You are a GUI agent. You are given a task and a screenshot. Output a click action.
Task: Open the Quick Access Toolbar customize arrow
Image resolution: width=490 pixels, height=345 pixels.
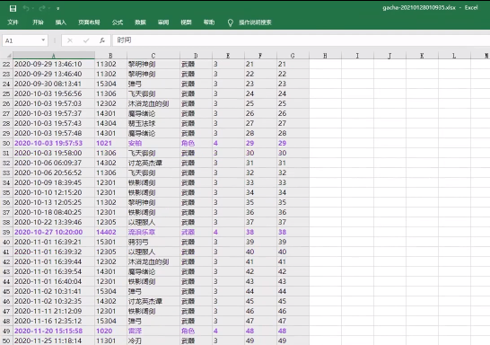coord(57,9)
